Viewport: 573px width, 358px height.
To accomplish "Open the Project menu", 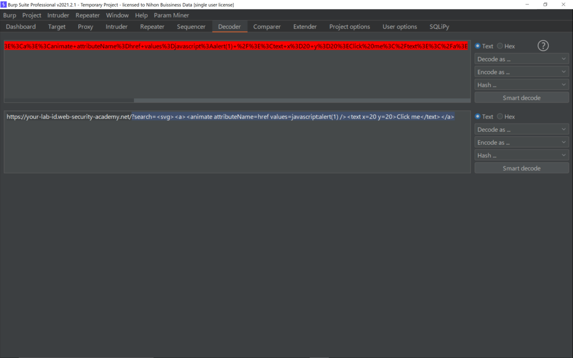I will tap(32, 15).
